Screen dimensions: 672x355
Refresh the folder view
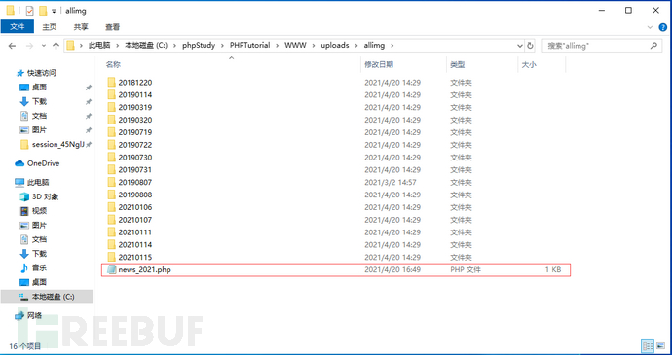[530, 46]
